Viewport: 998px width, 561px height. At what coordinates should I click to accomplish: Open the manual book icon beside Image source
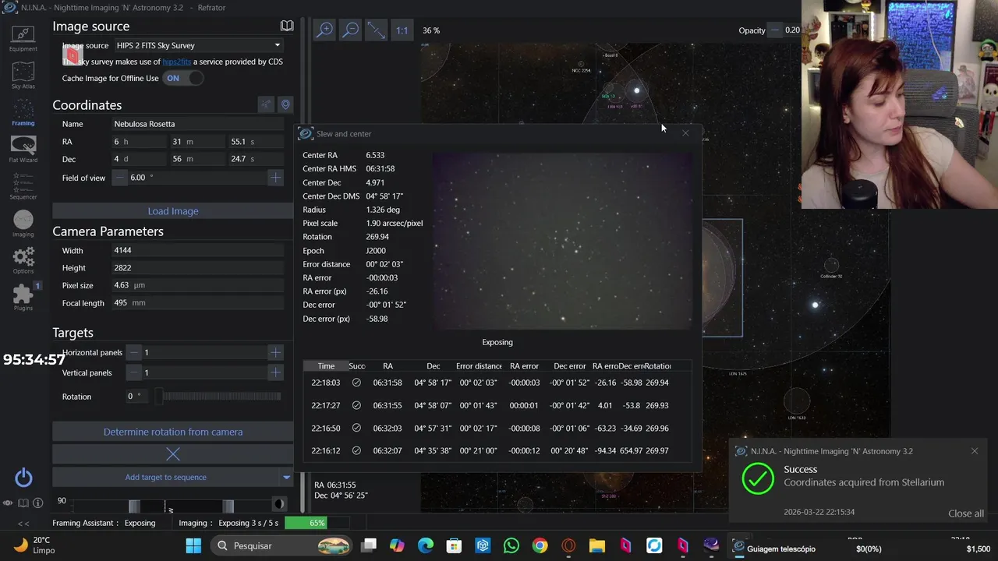pyautogui.click(x=287, y=26)
